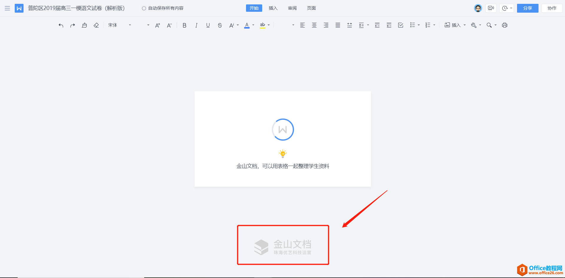Expand the superscript options arrow
The width and height of the screenshot is (565, 278).
pyautogui.click(x=238, y=25)
